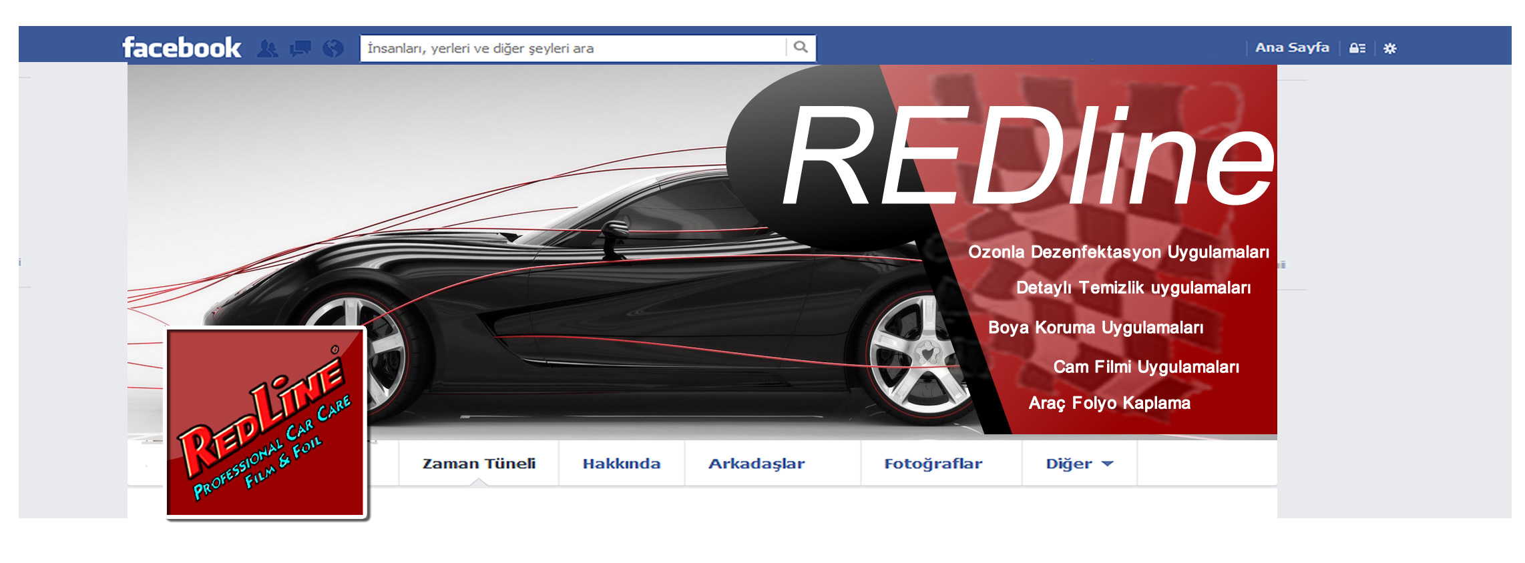Screen dimensions: 1525x563
Task: Open the Fotoğraflar tab
Action: pos(933,464)
